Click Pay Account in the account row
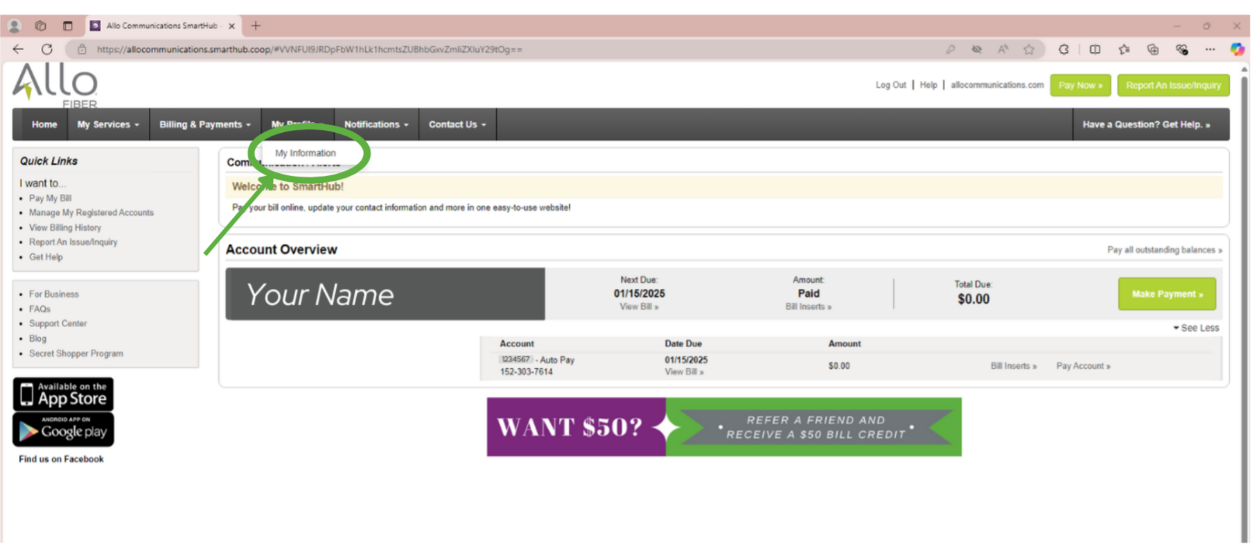This screenshot has width=1253, height=546. point(1083,366)
